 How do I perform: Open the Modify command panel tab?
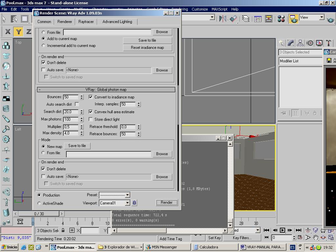click(291, 43)
